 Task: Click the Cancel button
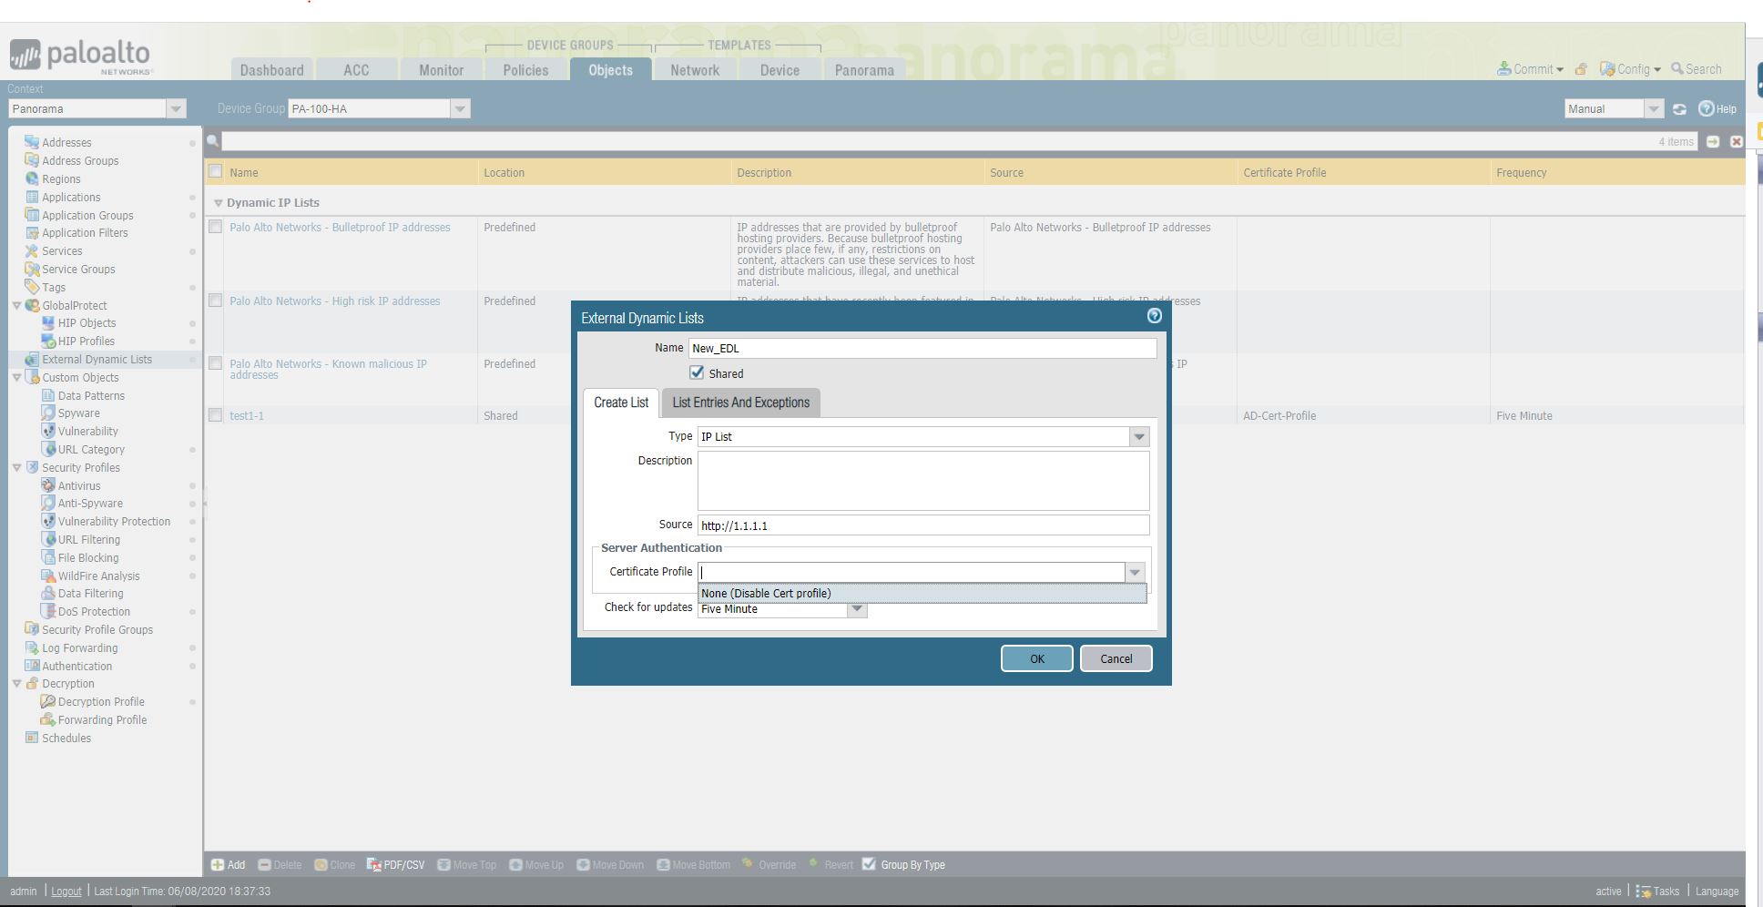coord(1116,658)
